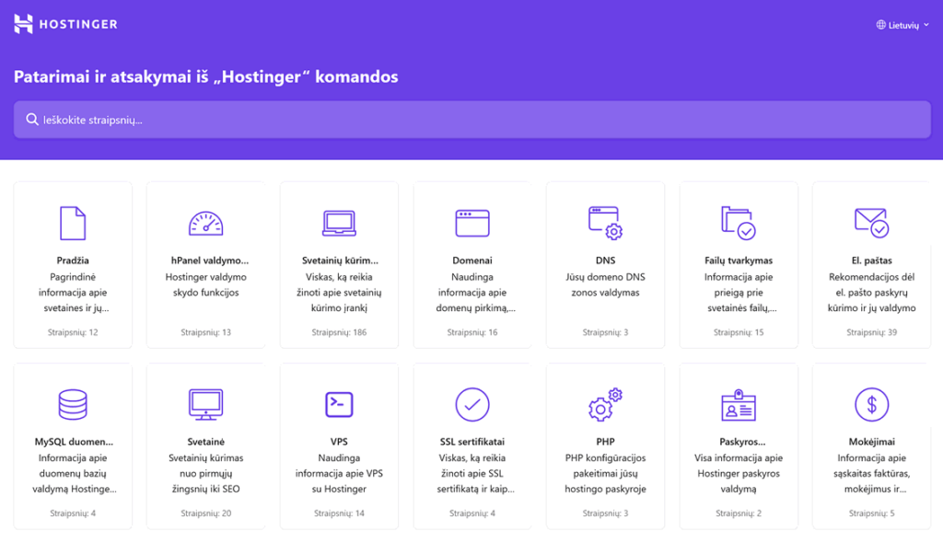The width and height of the screenshot is (943, 543).
Task: Click 'Jūsų domeno DNS zonos valdymas' description
Action: click(x=605, y=284)
